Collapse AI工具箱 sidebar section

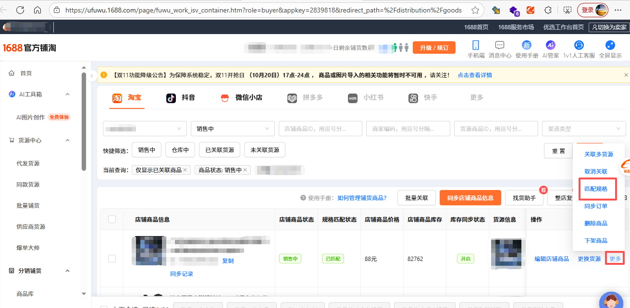pyautogui.click(x=67, y=94)
